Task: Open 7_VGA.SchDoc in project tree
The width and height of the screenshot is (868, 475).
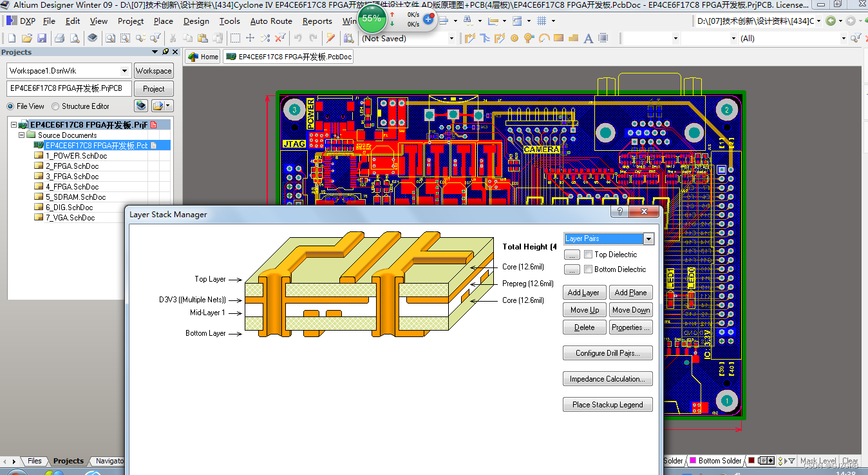Action: (x=70, y=218)
